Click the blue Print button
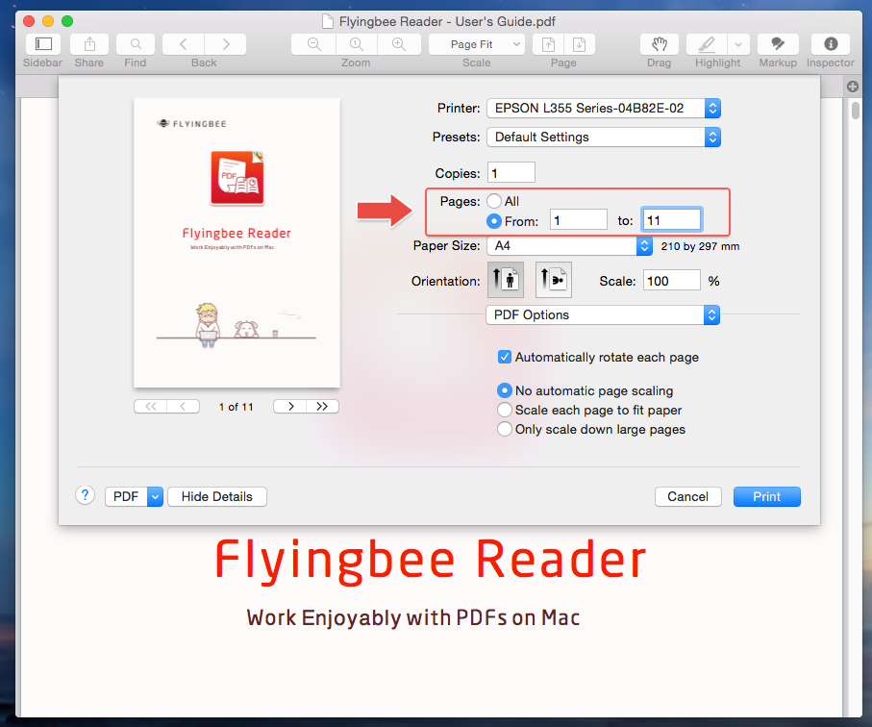Viewport: 872px width, 727px height. pos(767,497)
